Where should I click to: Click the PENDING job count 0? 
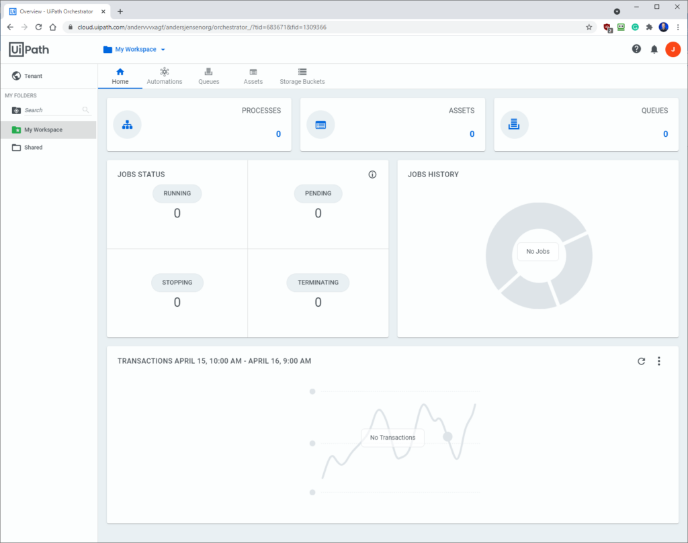(318, 213)
